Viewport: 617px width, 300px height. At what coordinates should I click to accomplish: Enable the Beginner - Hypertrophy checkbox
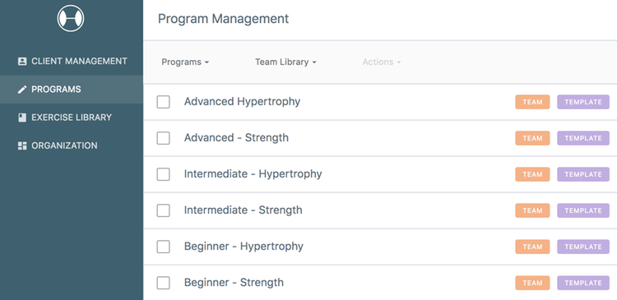164,247
